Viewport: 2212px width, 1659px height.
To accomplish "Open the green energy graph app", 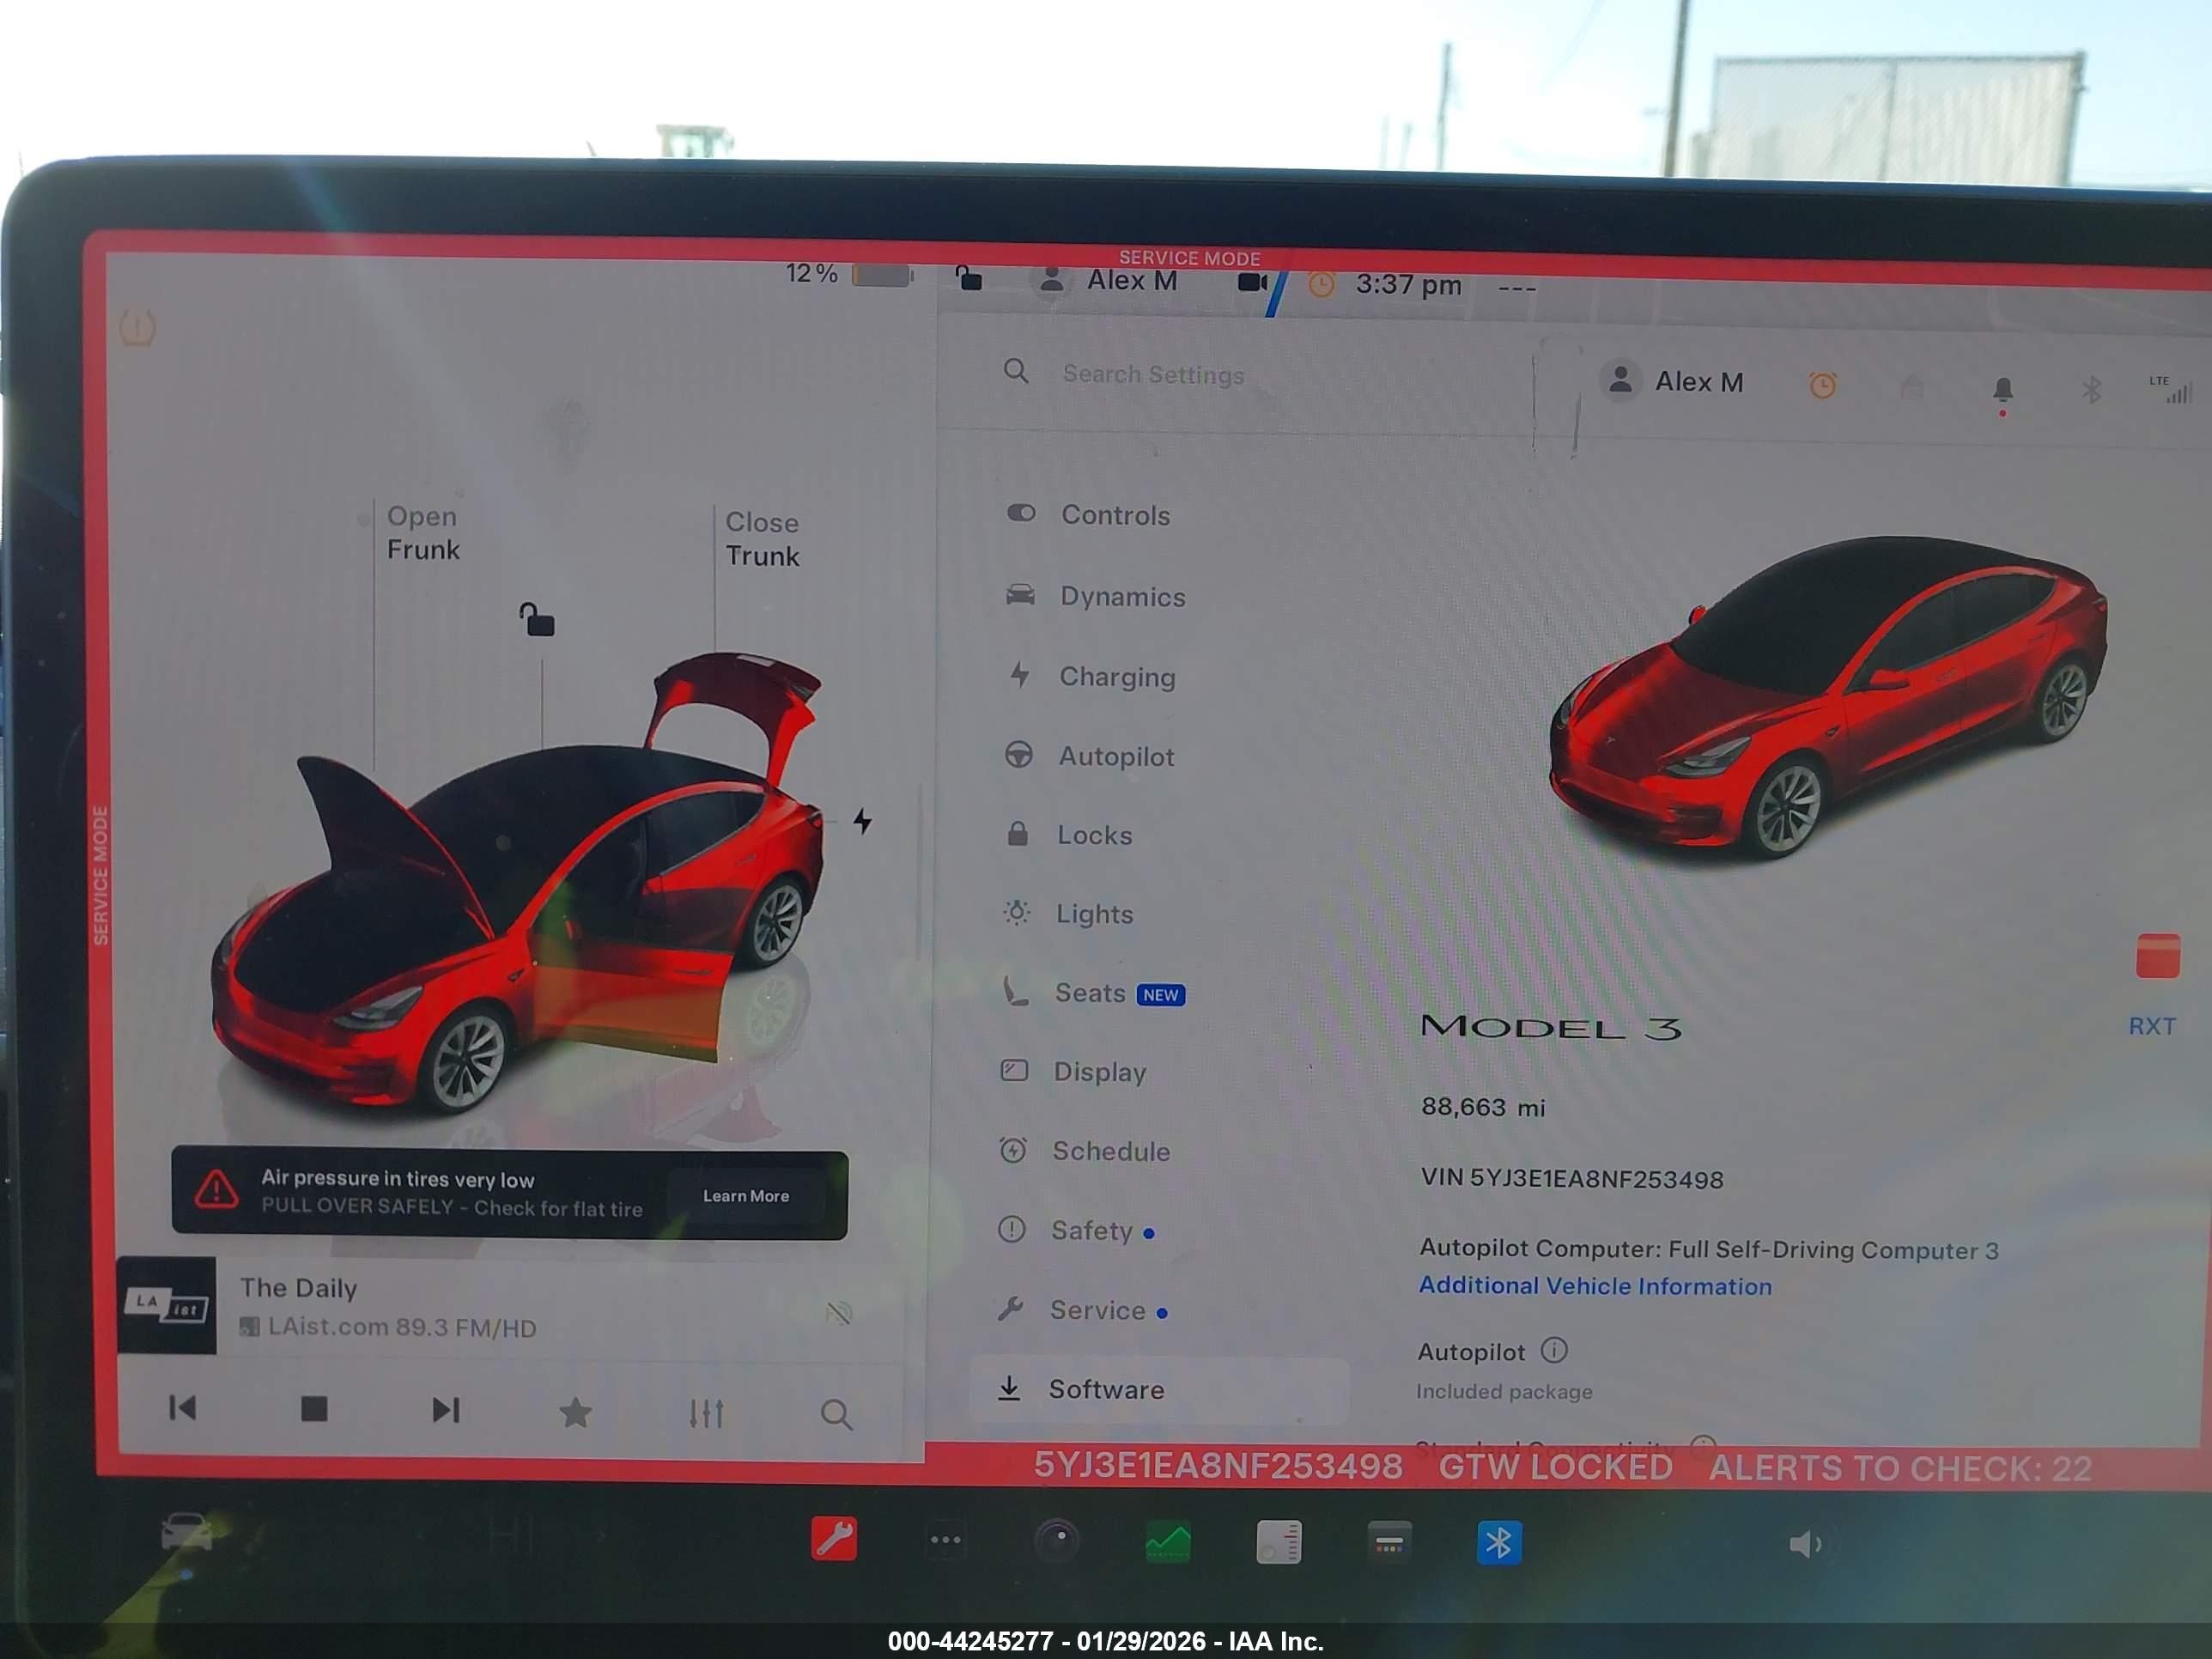I will click(x=1168, y=1542).
